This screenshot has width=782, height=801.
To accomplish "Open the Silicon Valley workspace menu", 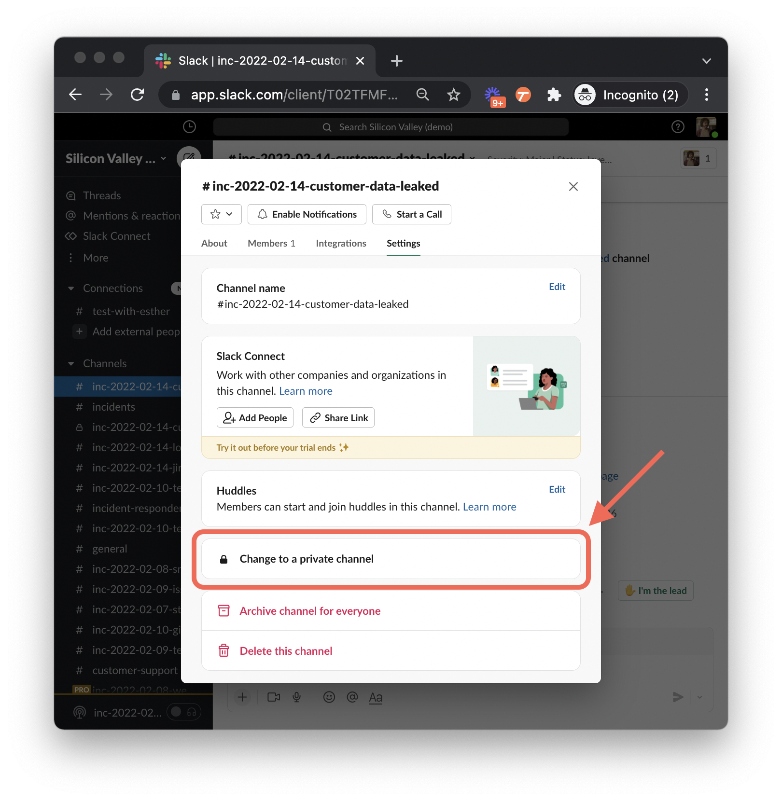I will (x=116, y=159).
